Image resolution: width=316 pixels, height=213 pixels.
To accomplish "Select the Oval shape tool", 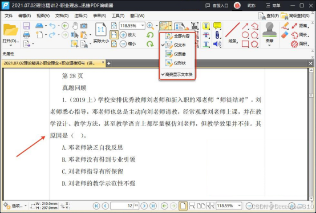I will coord(245,35).
